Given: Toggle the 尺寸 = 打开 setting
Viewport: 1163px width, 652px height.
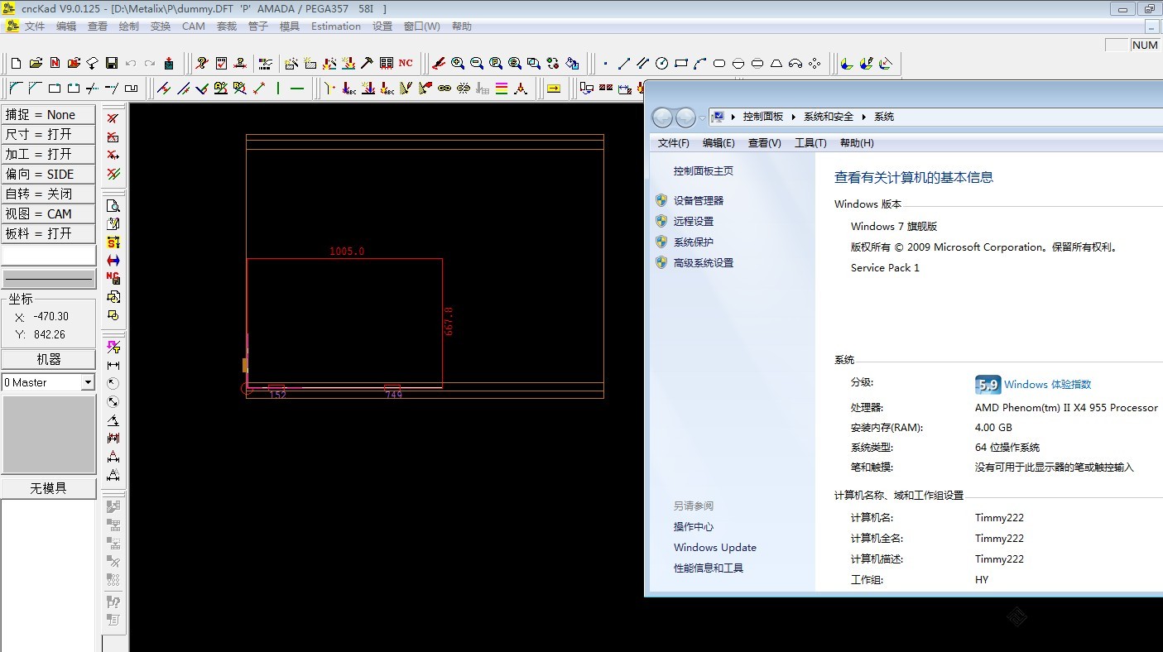Looking at the screenshot, I should point(49,134).
